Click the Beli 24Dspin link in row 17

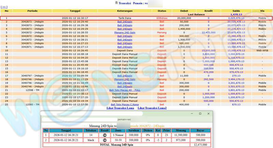(x=124, y=76)
